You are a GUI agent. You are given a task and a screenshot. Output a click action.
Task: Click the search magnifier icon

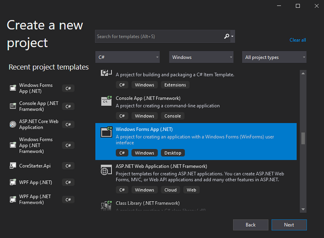tap(226, 36)
